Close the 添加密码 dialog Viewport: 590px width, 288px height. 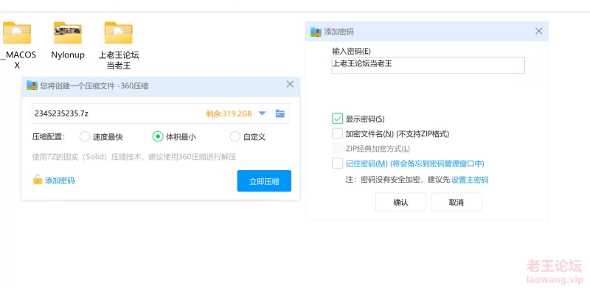click(x=539, y=31)
